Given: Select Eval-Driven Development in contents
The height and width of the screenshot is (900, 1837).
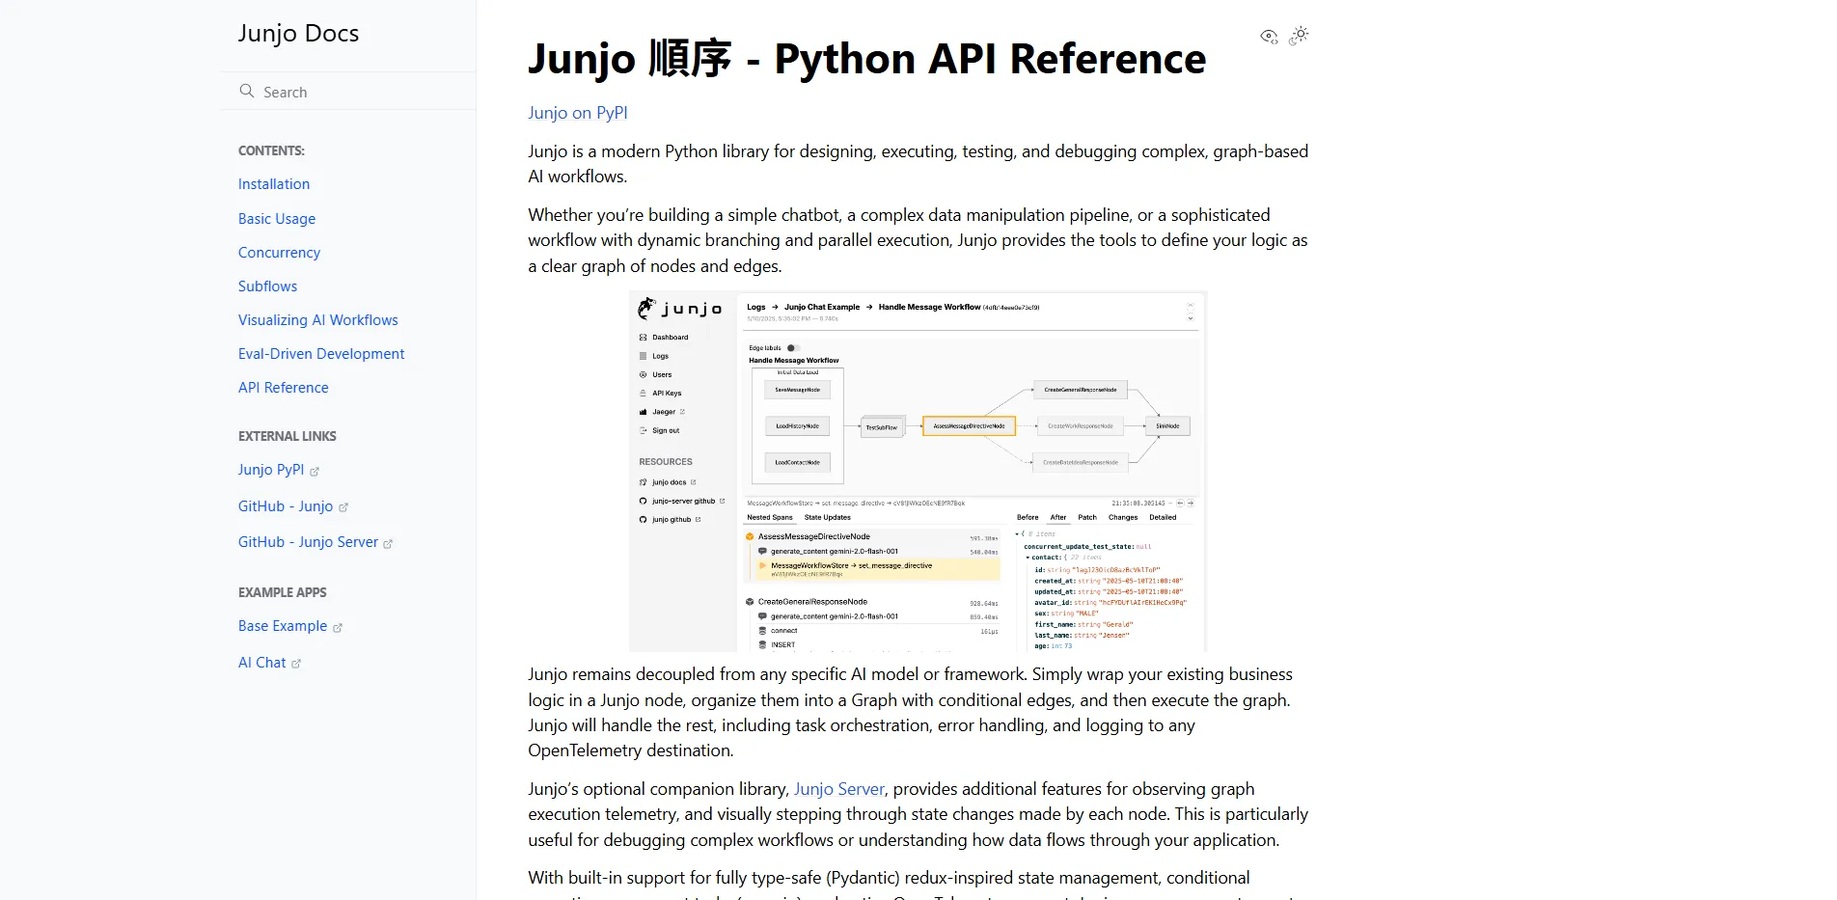Looking at the screenshot, I should (321, 354).
